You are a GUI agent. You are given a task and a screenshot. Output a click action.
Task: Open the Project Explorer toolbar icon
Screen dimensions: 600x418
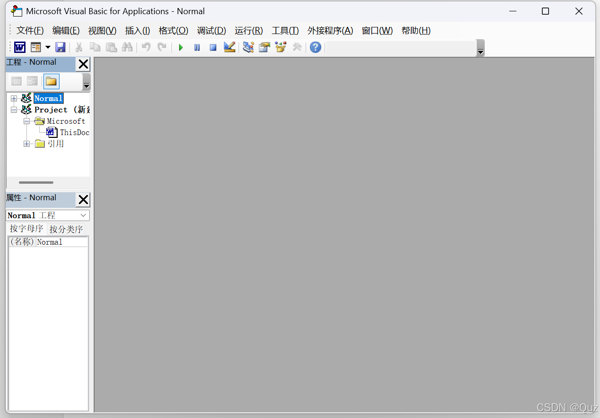[248, 47]
